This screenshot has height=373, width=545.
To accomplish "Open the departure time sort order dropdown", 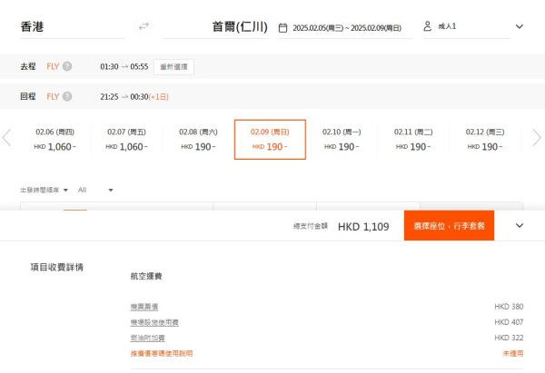I will (x=45, y=190).
